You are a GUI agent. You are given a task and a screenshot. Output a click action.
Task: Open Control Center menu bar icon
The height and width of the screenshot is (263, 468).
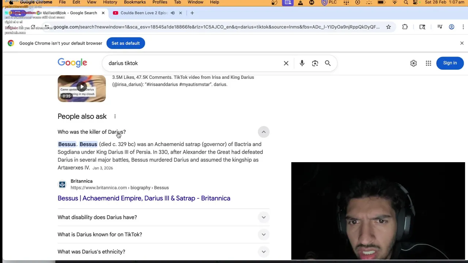pyautogui.click(x=415, y=3)
